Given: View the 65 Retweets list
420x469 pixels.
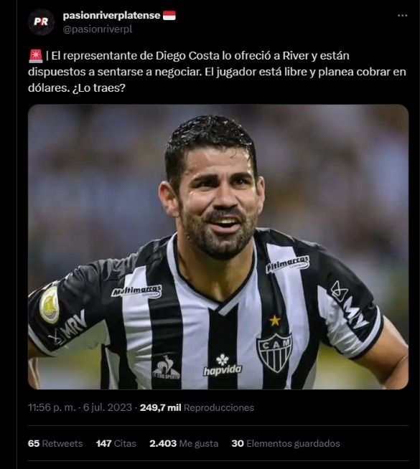Looking at the screenshot, I should tap(55, 443).
